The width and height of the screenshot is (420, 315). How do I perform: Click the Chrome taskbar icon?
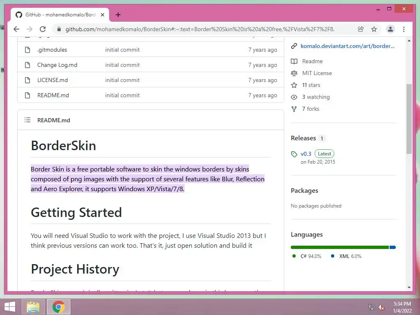59,307
